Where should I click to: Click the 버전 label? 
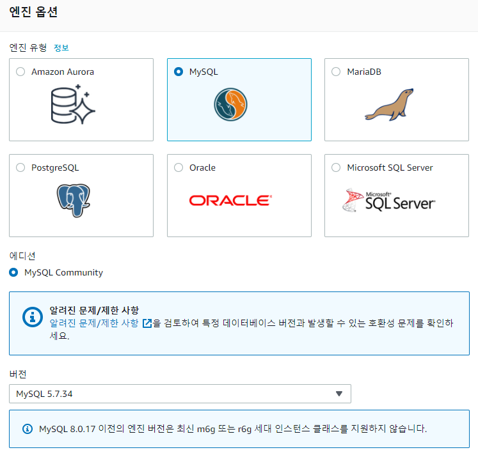18,374
